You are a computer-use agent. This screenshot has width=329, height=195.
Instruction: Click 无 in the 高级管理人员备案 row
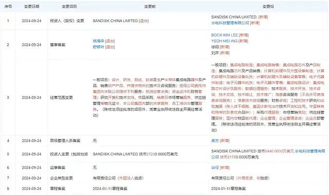click(95, 140)
